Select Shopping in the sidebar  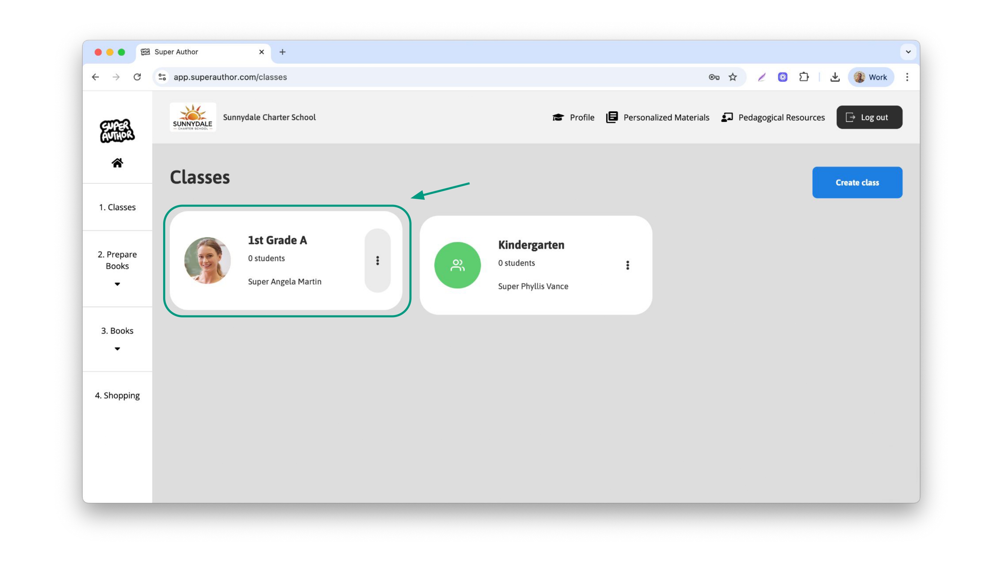[x=117, y=395]
